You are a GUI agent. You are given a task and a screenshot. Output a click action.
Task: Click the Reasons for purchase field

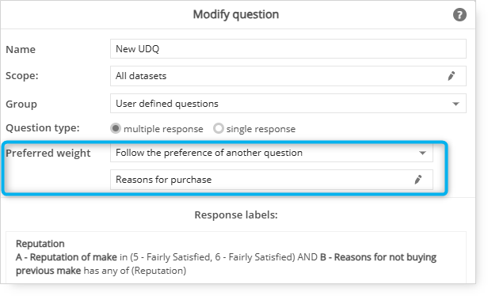(272, 180)
